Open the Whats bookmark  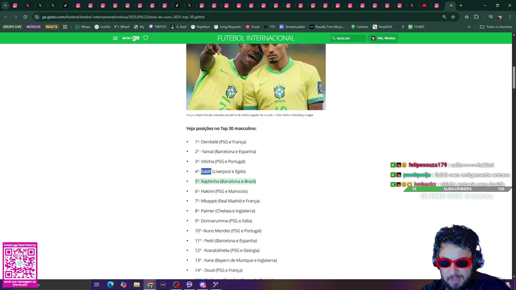pyautogui.click(x=83, y=27)
